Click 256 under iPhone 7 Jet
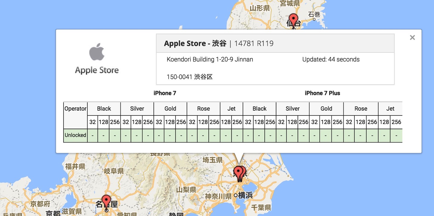Viewport: 434px width, 216px height. (237, 122)
